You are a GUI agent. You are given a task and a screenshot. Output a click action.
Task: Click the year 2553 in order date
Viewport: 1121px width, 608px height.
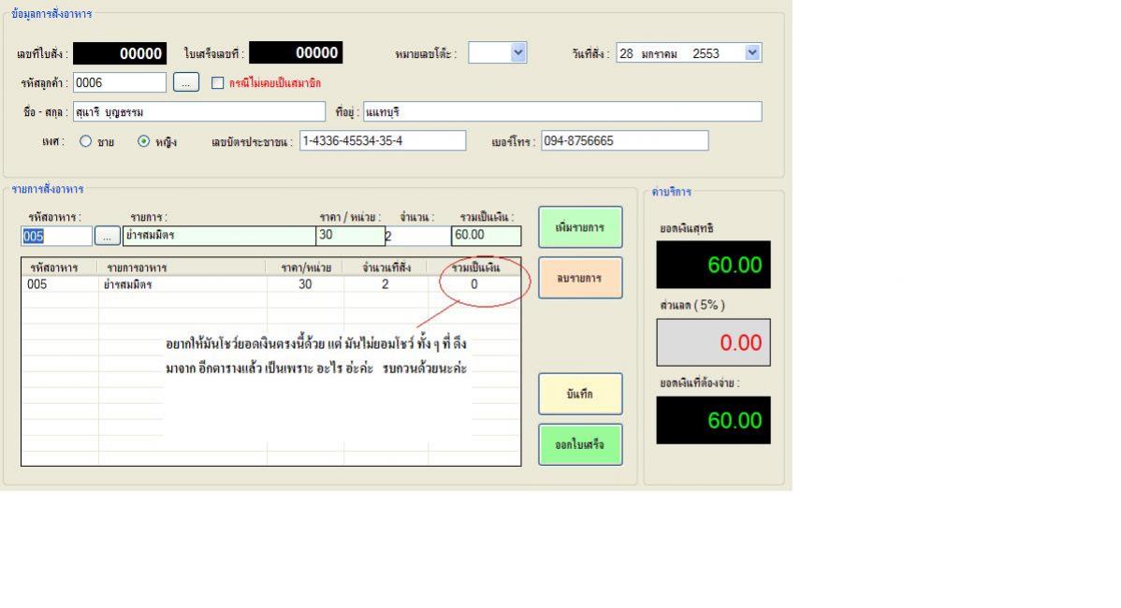click(706, 53)
